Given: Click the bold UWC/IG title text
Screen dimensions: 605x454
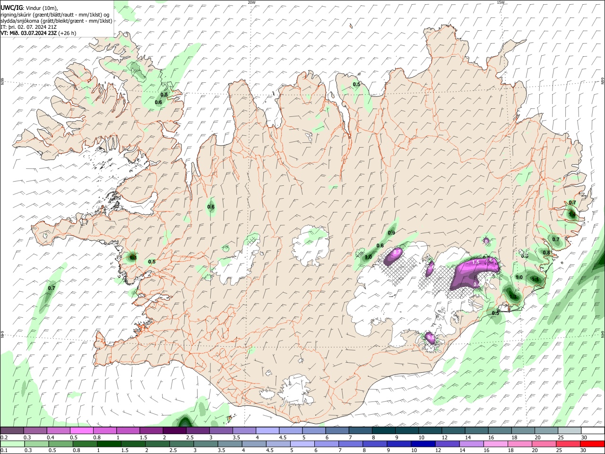Looking at the screenshot, I should pos(11,8).
